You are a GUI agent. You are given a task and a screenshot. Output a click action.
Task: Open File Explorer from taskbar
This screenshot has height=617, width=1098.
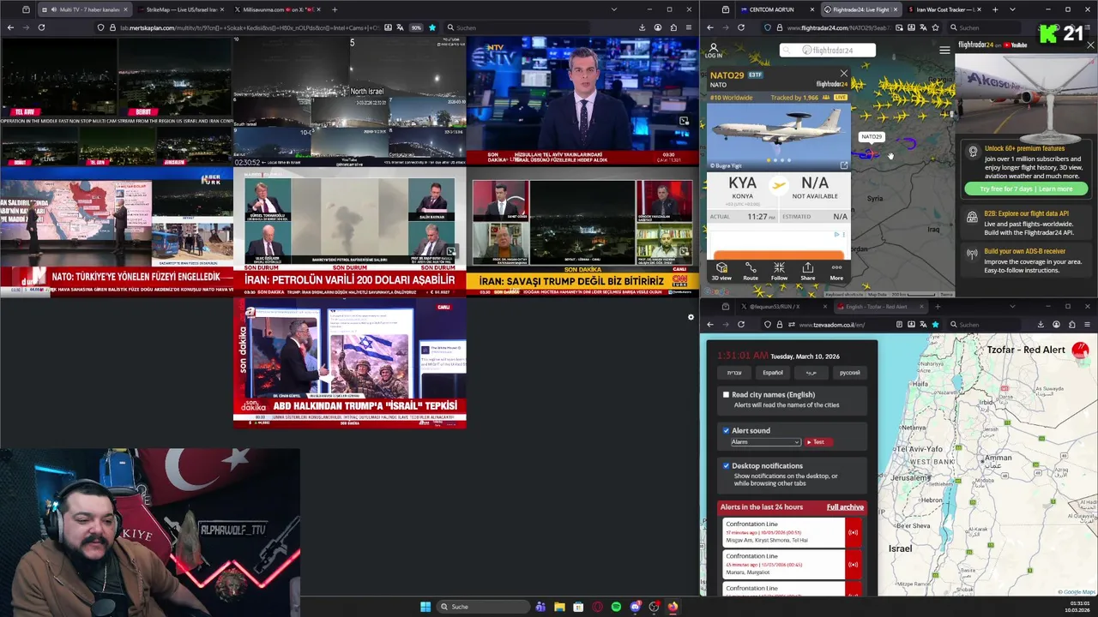click(x=559, y=607)
